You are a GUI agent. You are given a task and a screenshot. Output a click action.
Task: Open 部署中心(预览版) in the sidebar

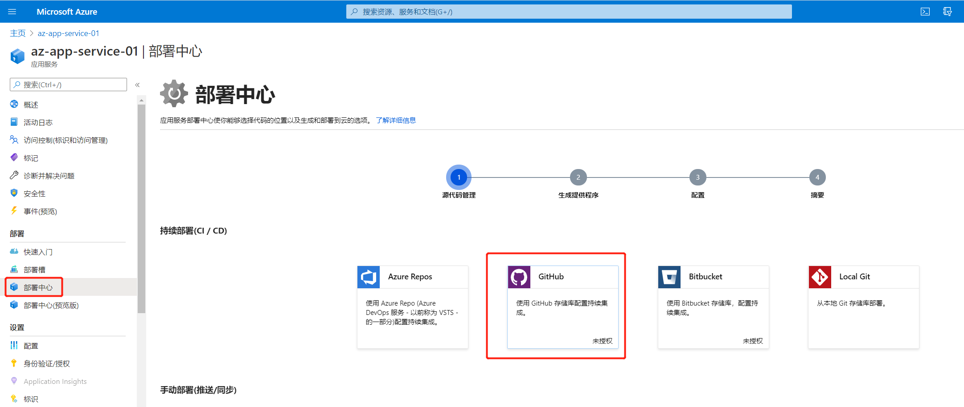click(x=51, y=305)
